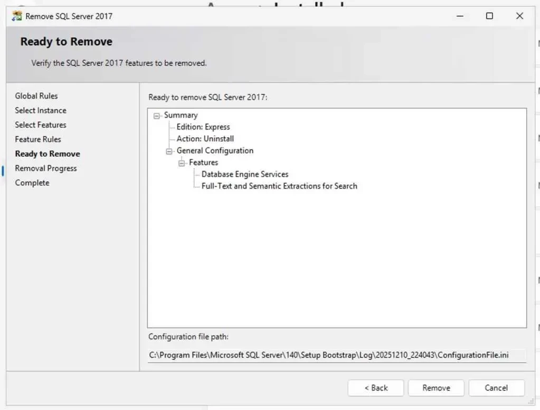Select the General Configuration label
Viewport: 540px width, 410px height.
[x=215, y=150]
